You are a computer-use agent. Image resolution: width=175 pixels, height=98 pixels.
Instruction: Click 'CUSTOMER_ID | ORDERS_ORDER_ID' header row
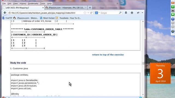tap(34, 35)
